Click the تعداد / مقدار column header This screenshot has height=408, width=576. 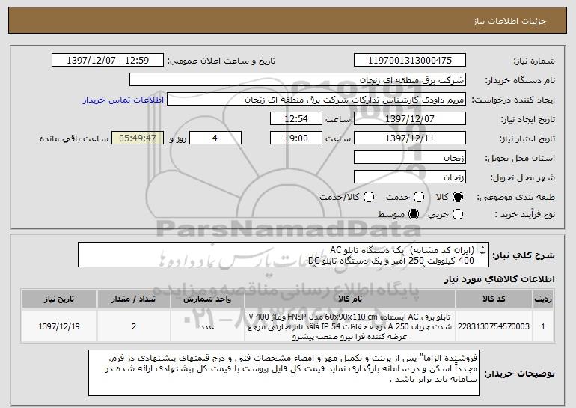tap(134, 299)
